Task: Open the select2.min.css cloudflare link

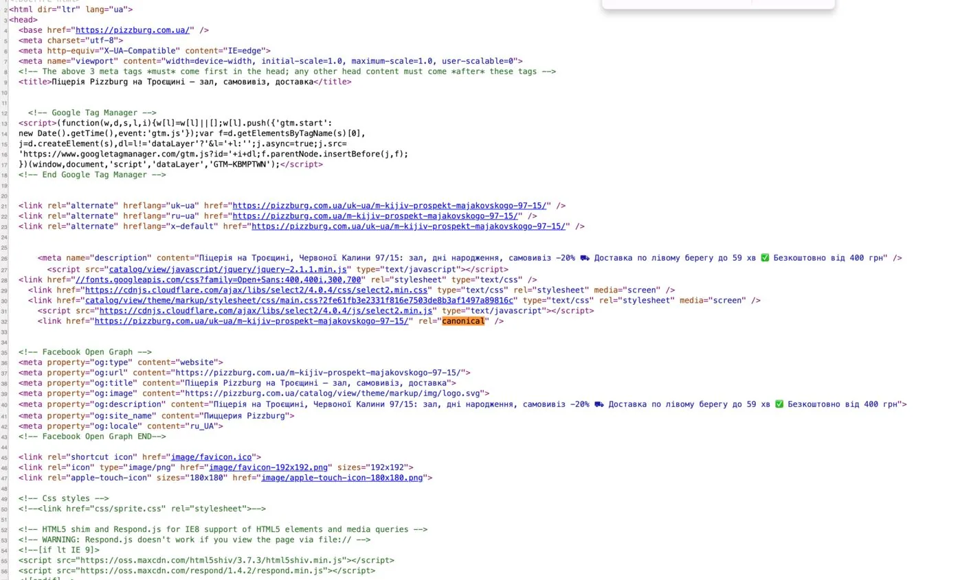Action: pos(256,290)
